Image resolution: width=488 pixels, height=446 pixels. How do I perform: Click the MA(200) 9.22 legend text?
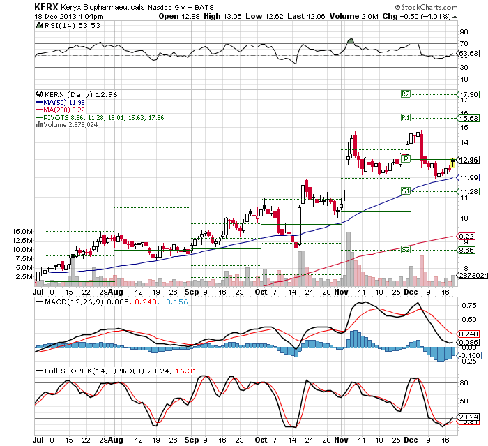click(x=64, y=110)
